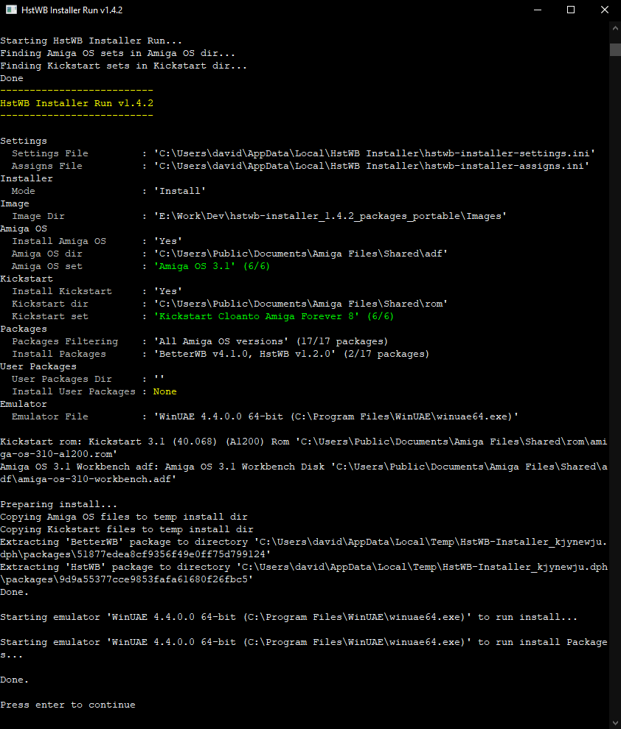
Task: Click the 'Kickstart rom: Kickstart 3.1 (40.068)' line
Action: [304, 448]
